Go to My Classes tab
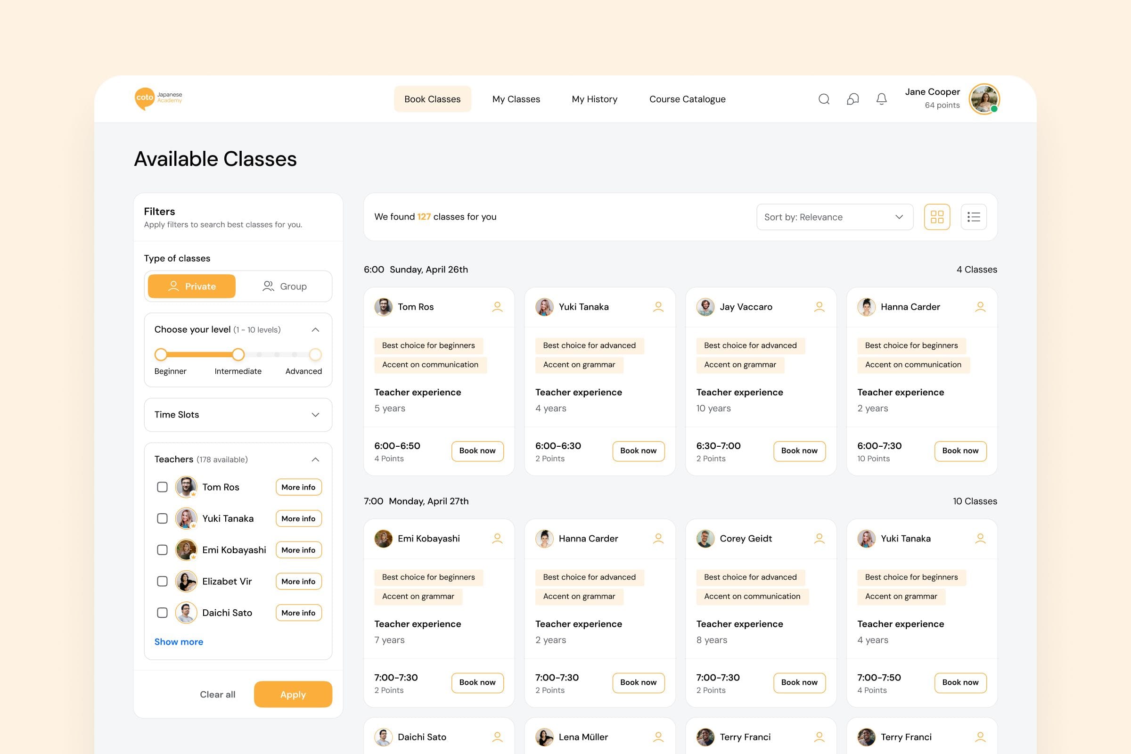Image resolution: width=1131 pixels, height=754 pixels. pyautogui.click(x=516, y=99)
